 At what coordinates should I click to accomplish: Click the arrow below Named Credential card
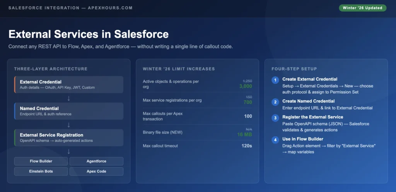(x=69, y=125)
